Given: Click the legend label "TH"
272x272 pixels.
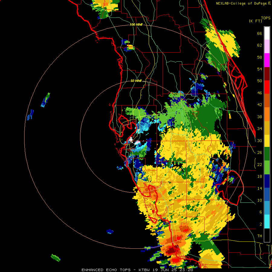Looking at the screenshot, I should [x=260, y=236].
